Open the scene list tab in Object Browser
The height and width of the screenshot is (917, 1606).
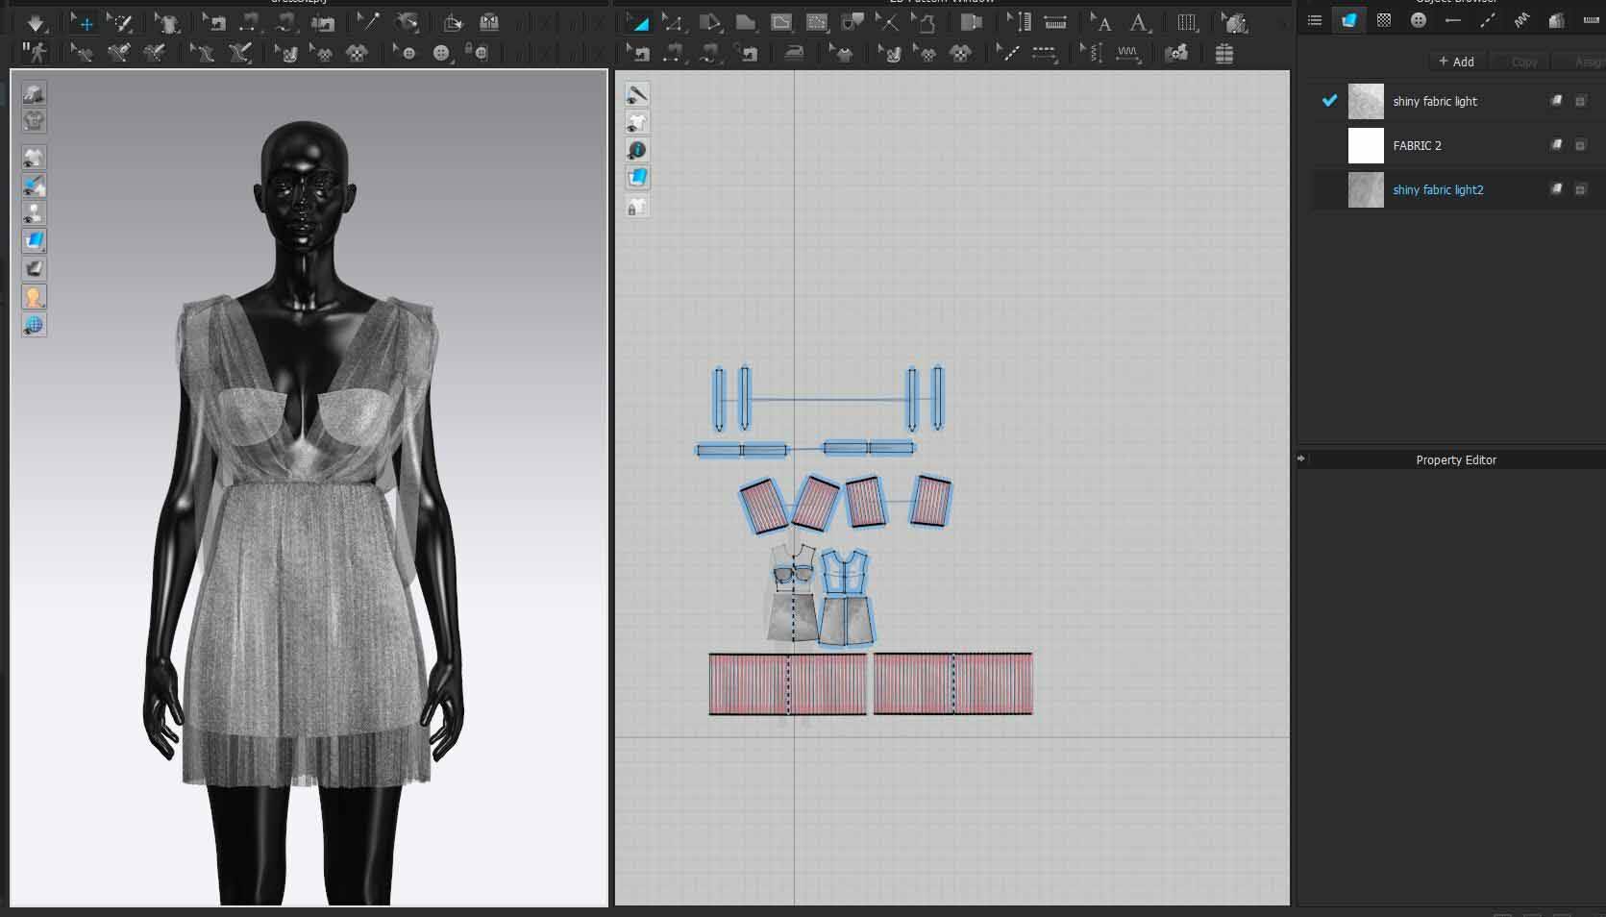pos(1315,20)
